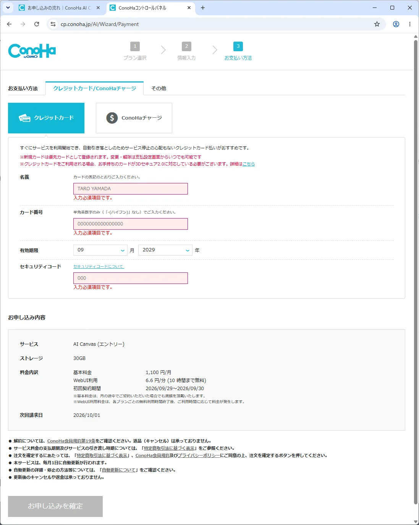This screenshot has height=525, width=419.
Task: Go back with the browser back arrow
Action: coord(9,24)
